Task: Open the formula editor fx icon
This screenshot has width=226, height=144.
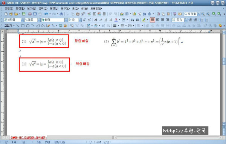Action: tap(144, 14)
